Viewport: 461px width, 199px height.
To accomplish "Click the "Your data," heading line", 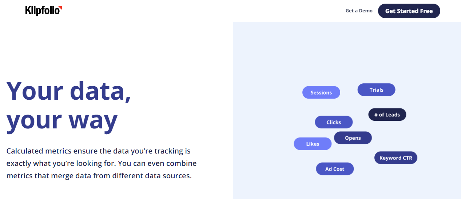I will (x=69, y=91).
